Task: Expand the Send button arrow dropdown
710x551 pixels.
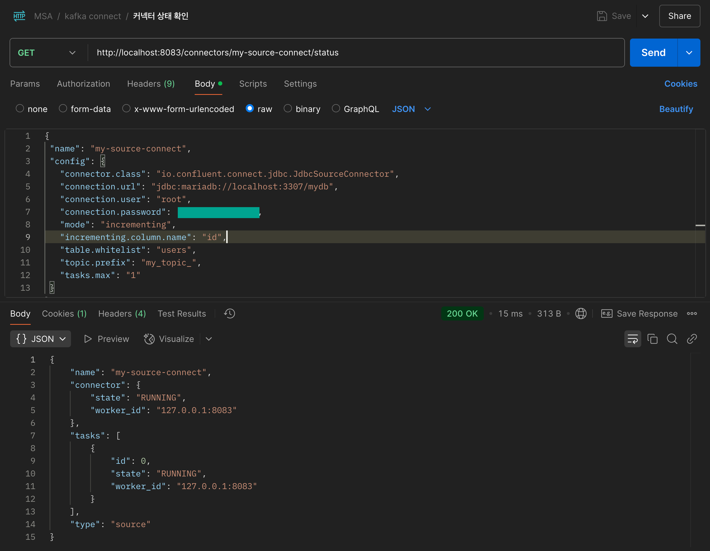Action: click(x=689, y=53)
